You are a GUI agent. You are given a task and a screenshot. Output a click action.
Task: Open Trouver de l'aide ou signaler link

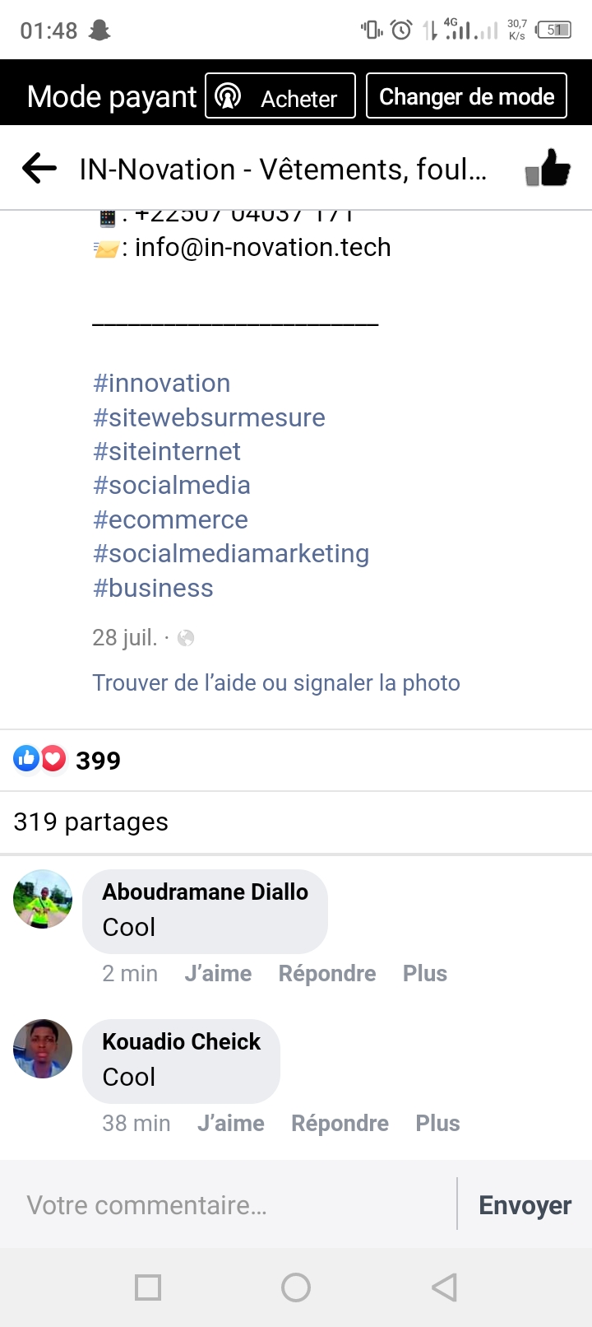point(276,682)
